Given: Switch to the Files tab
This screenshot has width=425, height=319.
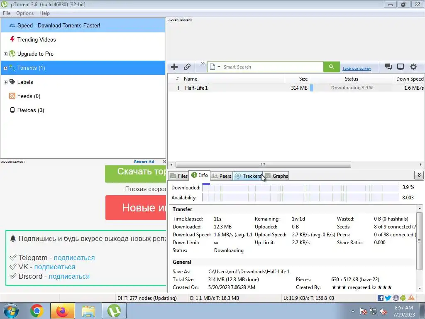Looking at the screenshot, I should pos(179,176).
